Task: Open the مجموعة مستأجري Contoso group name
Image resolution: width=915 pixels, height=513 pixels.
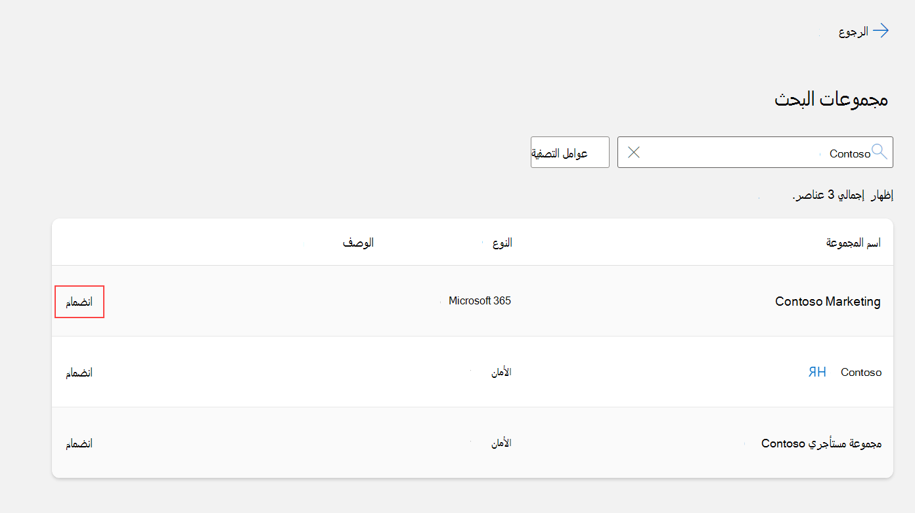Action: pyautogui.click(x=821, y=443)
